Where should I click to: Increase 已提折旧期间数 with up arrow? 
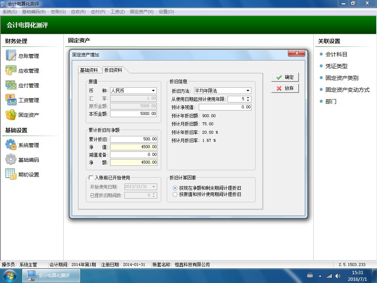tap(154, 194)
